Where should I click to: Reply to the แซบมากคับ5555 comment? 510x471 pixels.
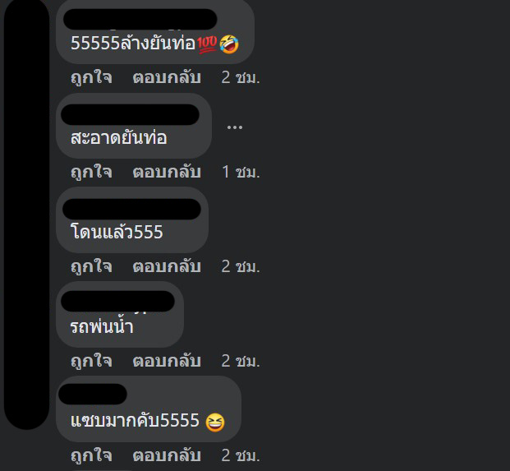(x=167, y=455)
